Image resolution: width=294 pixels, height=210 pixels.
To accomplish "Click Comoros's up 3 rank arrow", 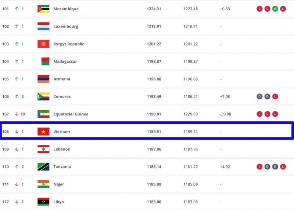I will pos(17,97).
